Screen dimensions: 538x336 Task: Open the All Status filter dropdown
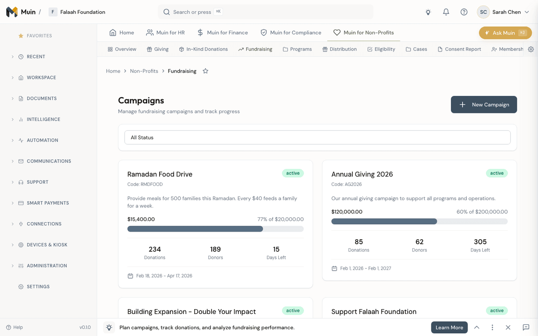pyautogui.click(x=317, y=138)
